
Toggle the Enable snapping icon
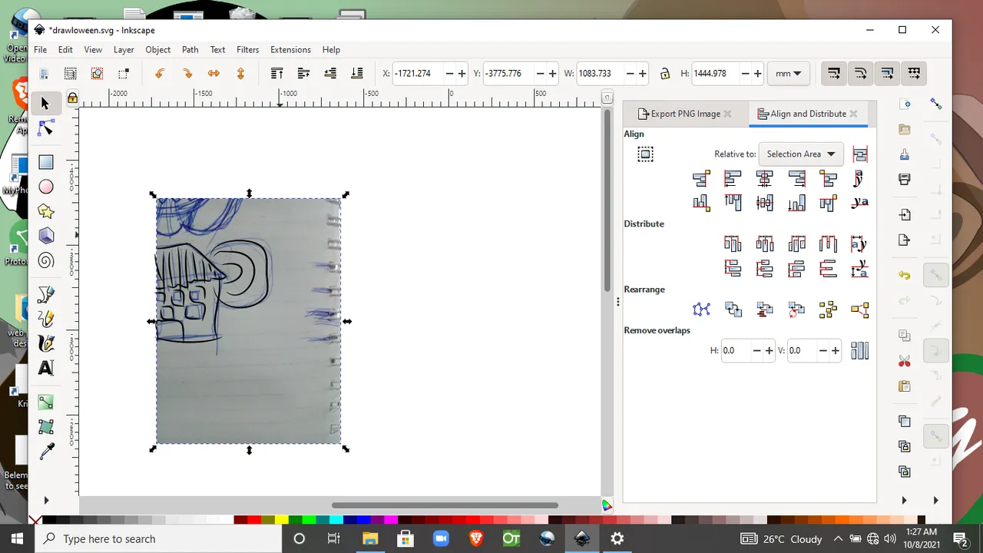[x=936, y=104]
